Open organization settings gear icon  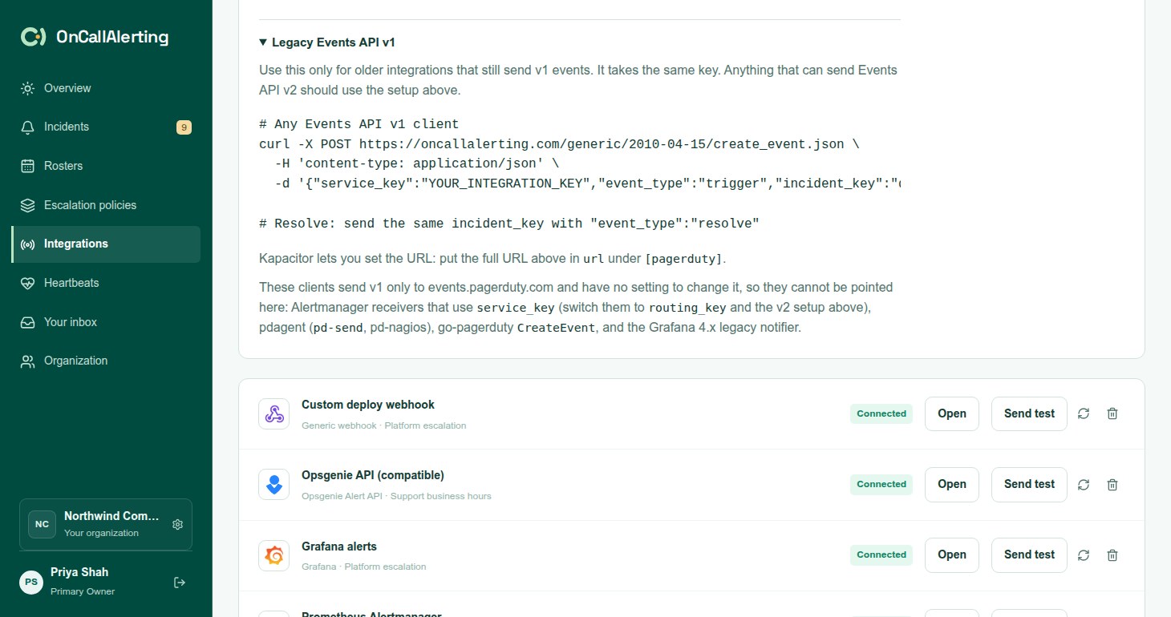(x=178, y=524)
